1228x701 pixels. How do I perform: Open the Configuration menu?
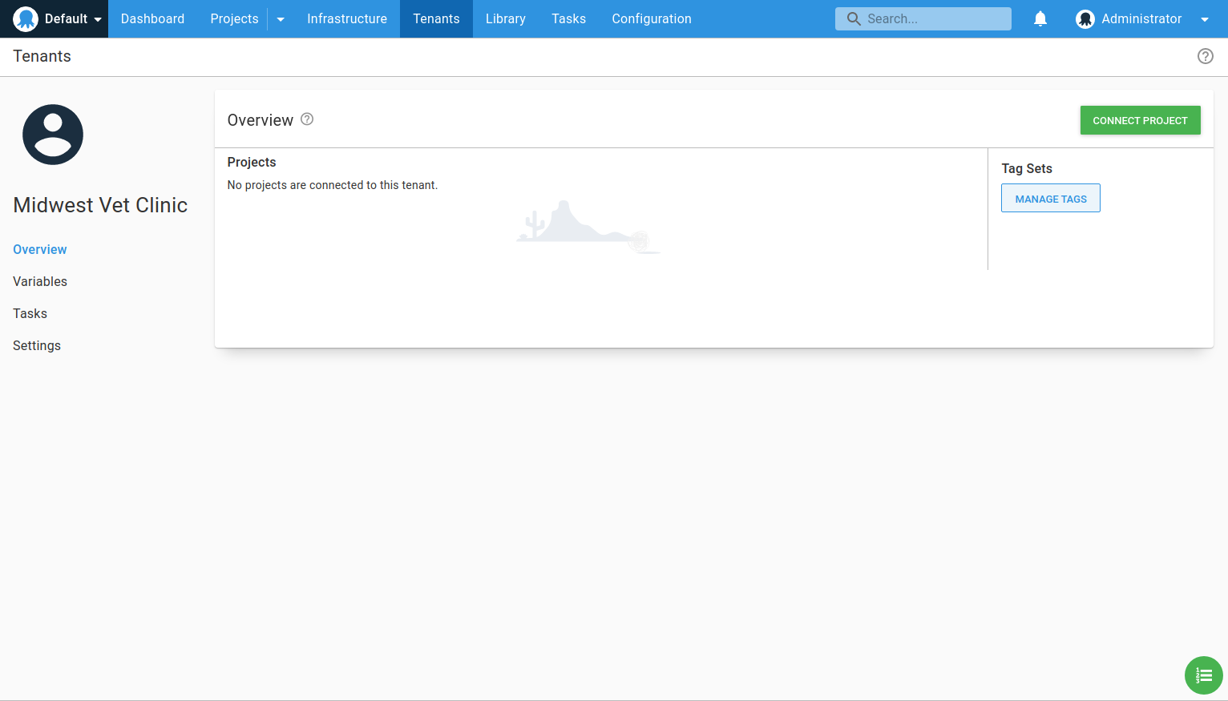pyautogui.click(x=652, y=18)
